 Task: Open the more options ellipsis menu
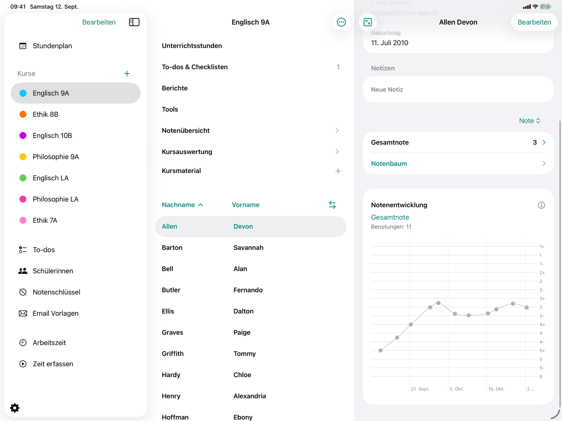tap(341, 22)
